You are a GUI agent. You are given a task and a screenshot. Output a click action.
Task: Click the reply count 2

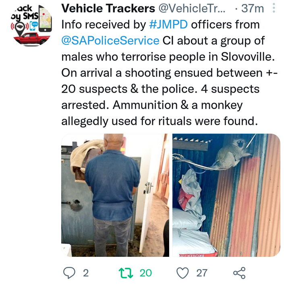pyautogui.click(x=86, y=273)
